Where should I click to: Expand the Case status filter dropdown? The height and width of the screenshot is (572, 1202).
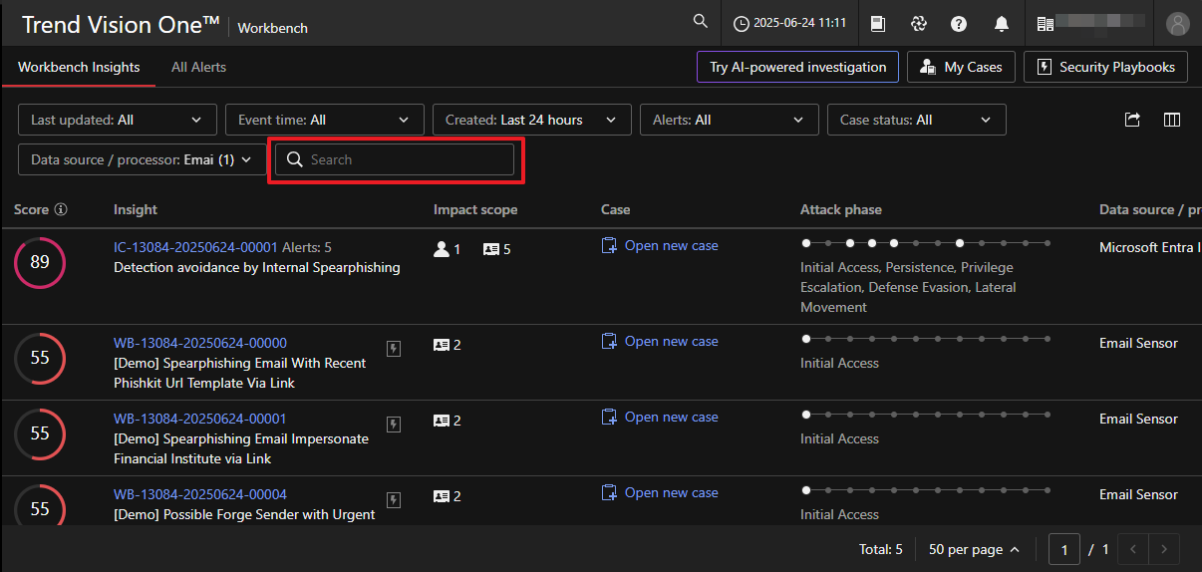[916, 120]
